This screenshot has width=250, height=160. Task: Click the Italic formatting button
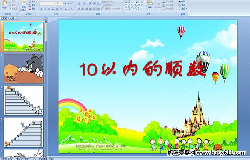pyautogui.click(x=45, y=9)
